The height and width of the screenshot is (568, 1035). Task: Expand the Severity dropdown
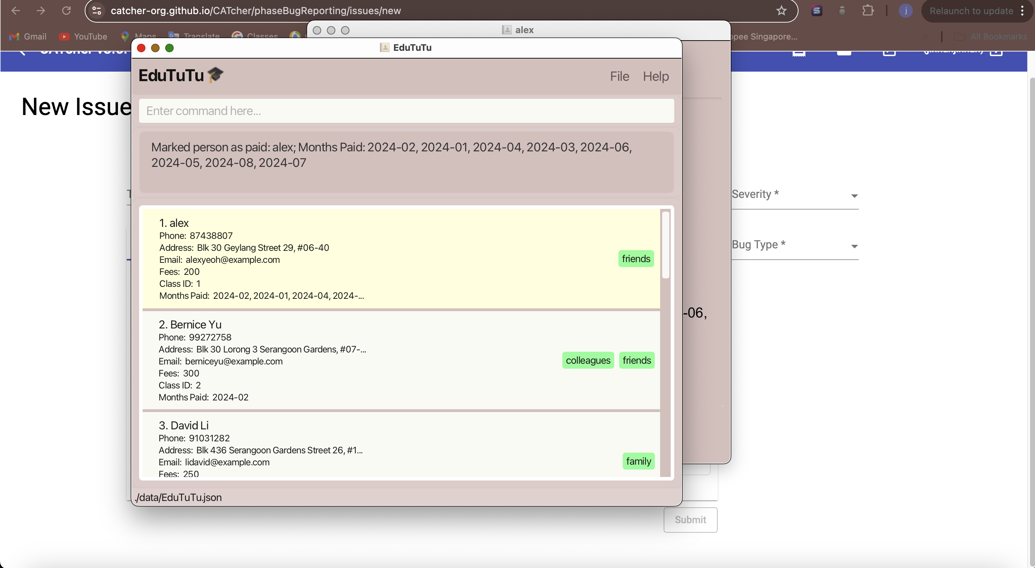click(x=794, y=195)
